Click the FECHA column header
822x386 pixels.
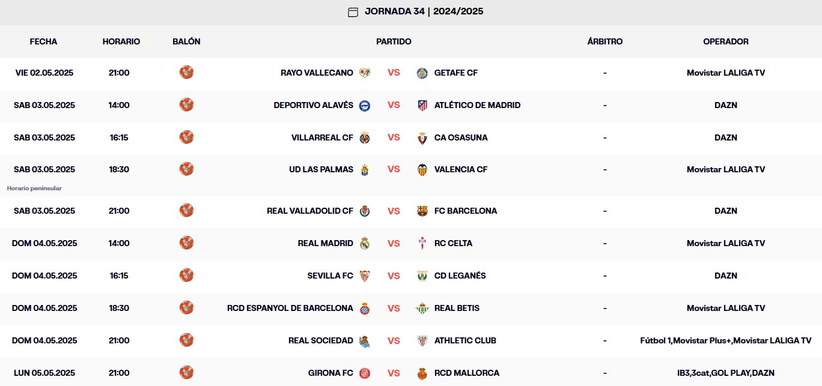click(43, 41)
